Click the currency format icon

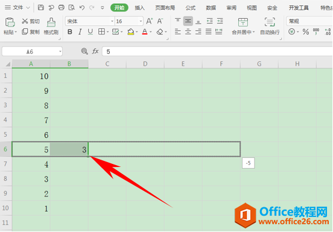click(291, 32)
